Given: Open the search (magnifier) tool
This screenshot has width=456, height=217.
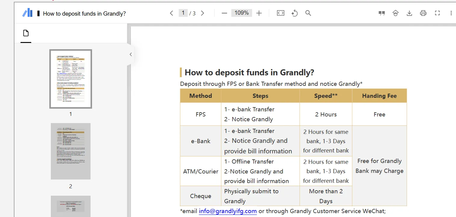Looking at the screenshot, I should point(308,13).
